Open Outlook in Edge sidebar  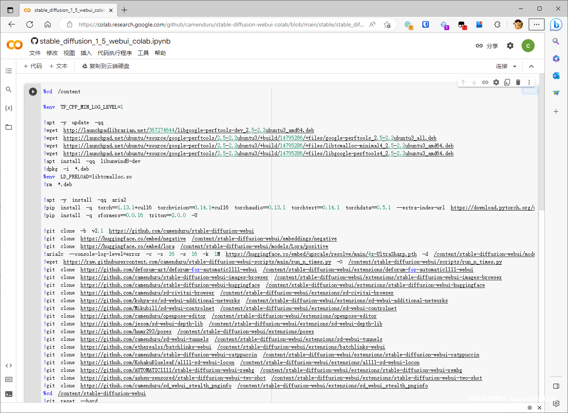(556, 76)
